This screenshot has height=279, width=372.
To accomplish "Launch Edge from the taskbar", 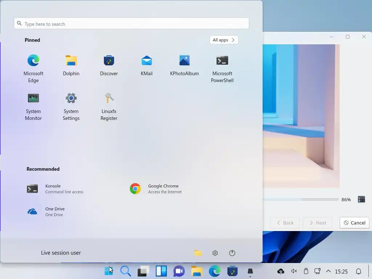I will pyautogui.click(x=214, y=271).
